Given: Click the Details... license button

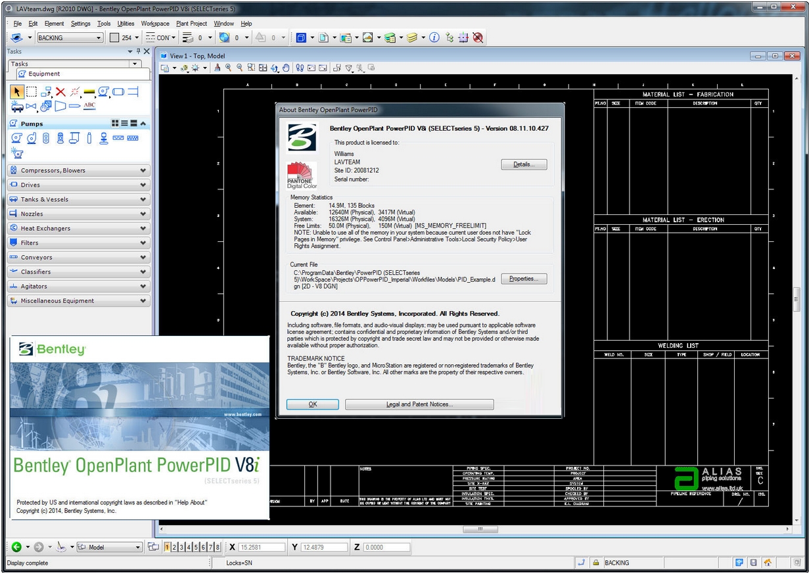Looking at the screenshot, I should tap(524, 164).
